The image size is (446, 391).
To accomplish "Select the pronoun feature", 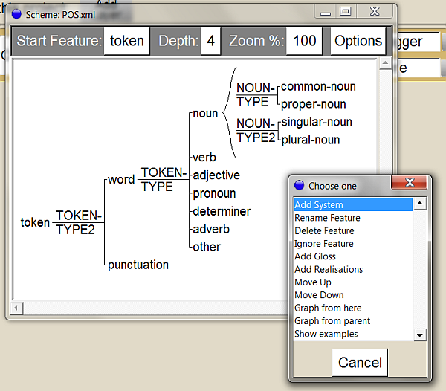I will coord(214,194).
